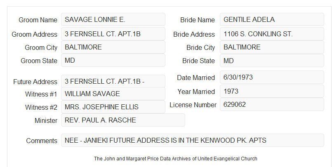The width and height of the screenshot is (332, 167).
Task: Click the Groom Name label
Action: (38, 20)
